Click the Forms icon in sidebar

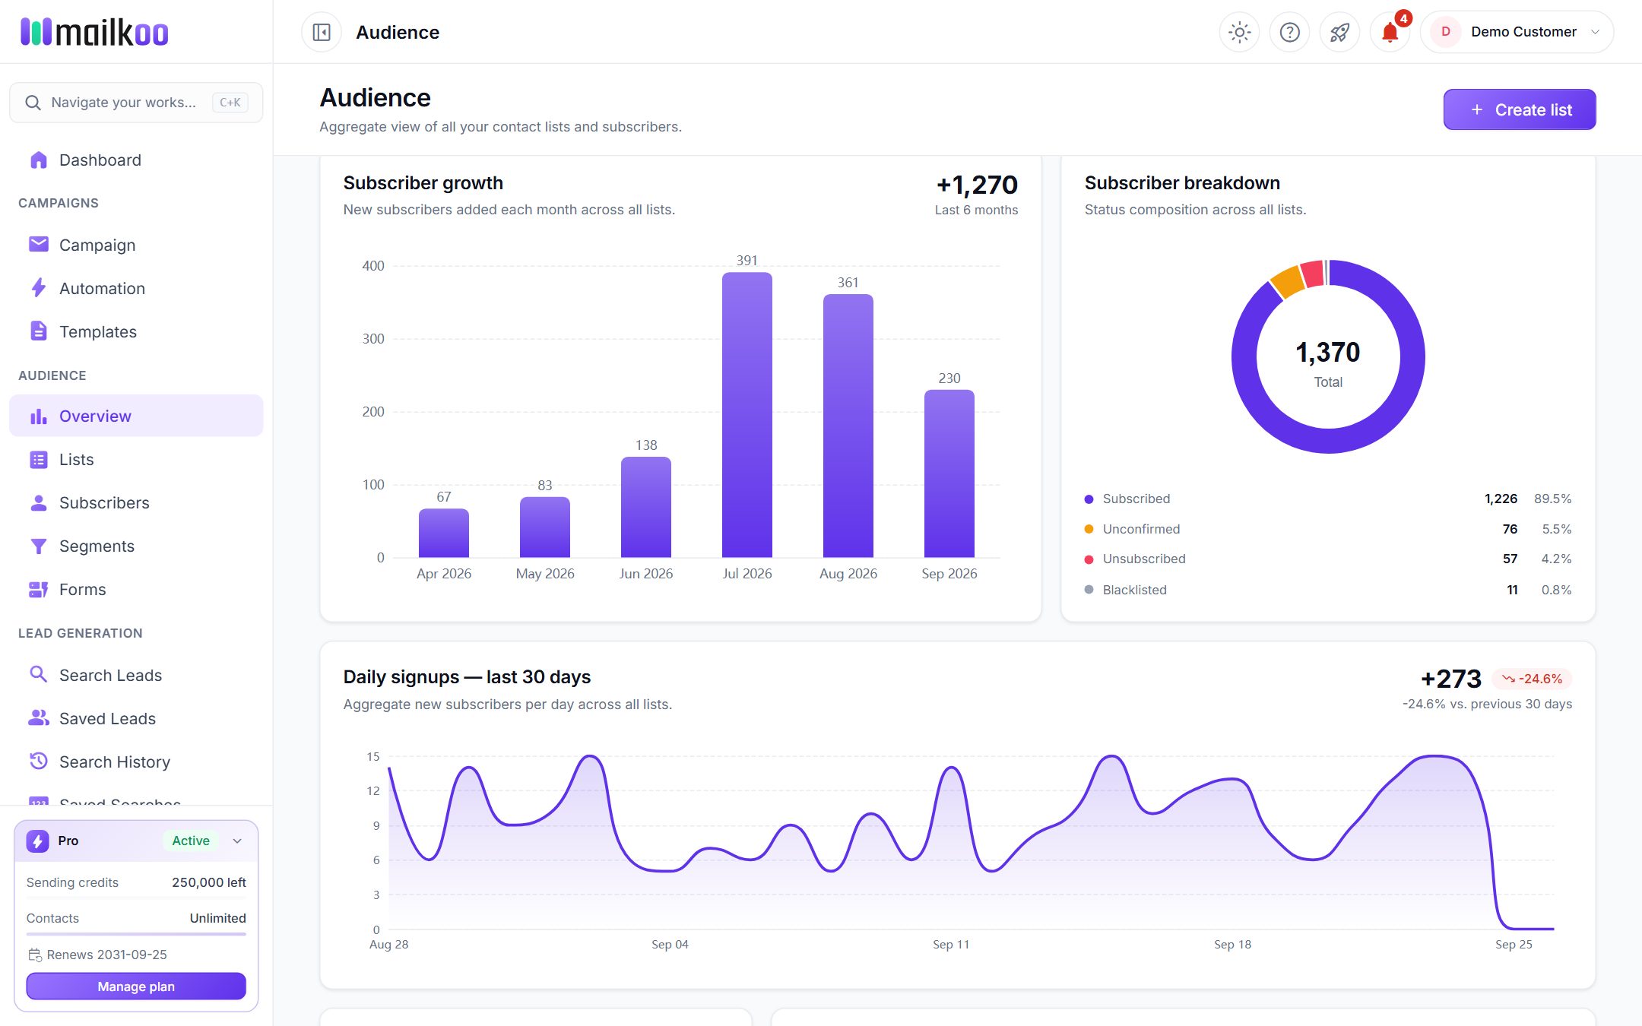click(x=38, y=590)
